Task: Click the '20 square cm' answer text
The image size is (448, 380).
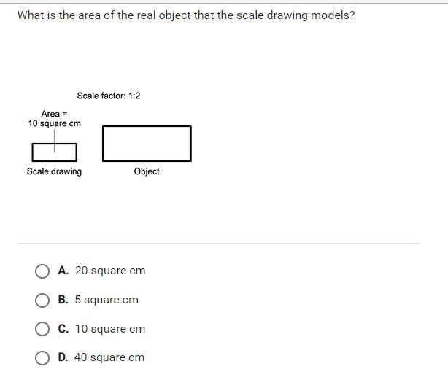Action: tap(110, 271)
